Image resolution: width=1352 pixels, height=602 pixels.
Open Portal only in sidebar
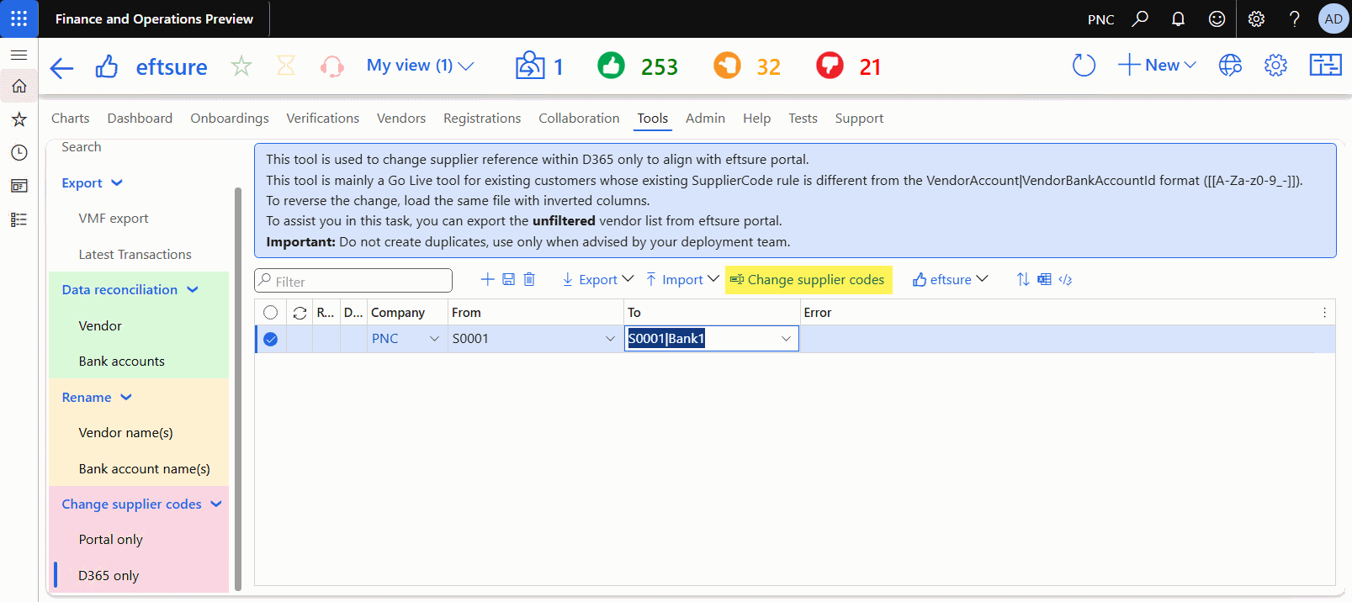110,540
